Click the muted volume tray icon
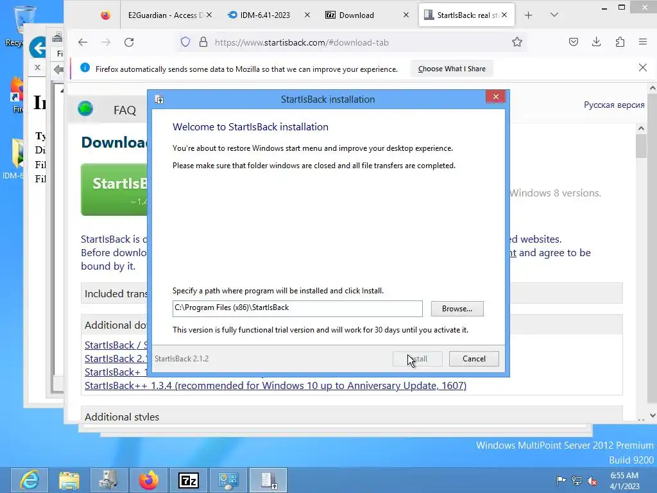Image resolution: width=657 pixels, height=493 pixels. tap(592, 480)
